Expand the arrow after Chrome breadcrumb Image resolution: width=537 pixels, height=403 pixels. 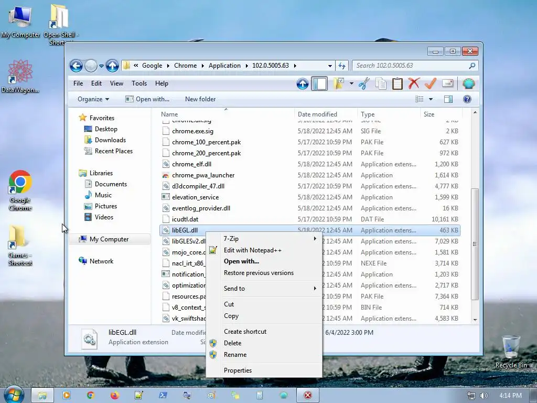202,66
